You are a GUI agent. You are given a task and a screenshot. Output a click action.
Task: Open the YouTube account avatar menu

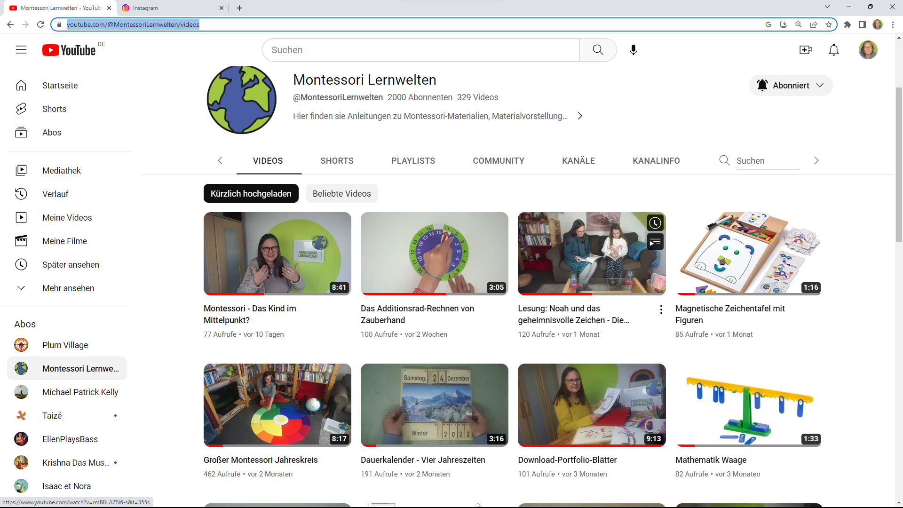[868, 50]
